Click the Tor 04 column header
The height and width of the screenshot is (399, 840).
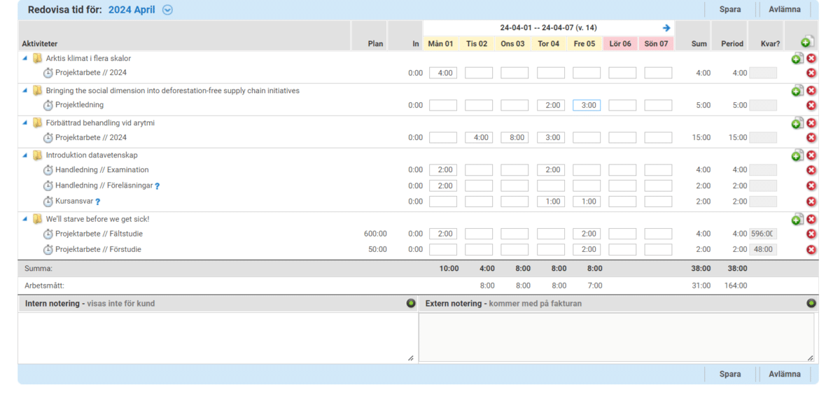(x=548, y=43)
